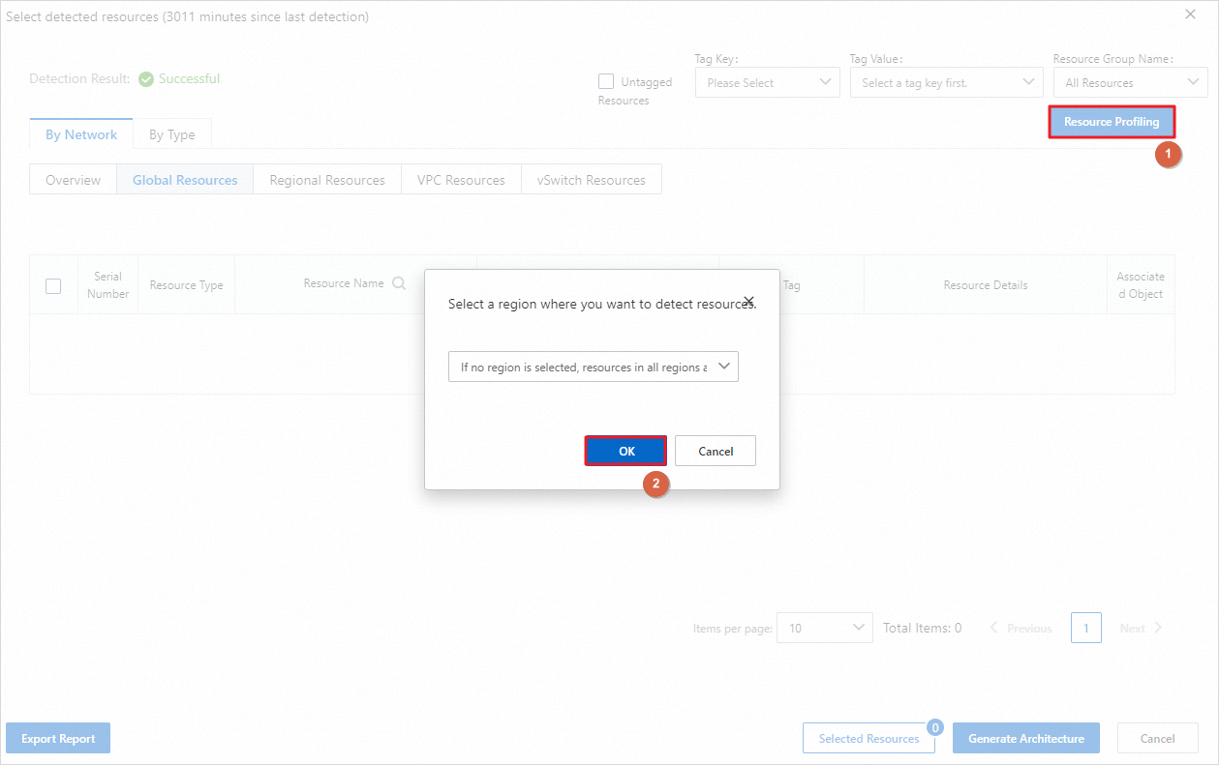Click the bottom-right Cancel button

pyautogui.click(x=1158, y=738)
